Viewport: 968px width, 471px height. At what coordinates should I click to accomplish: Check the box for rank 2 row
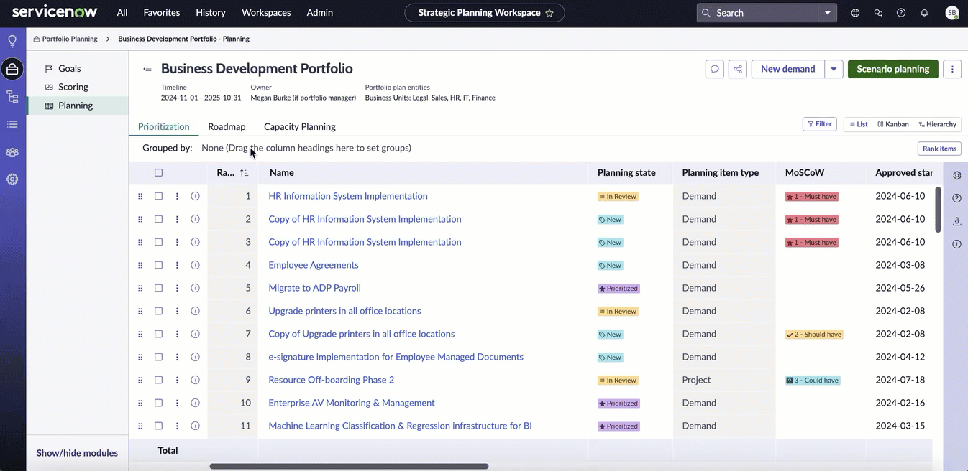point(158,219)
